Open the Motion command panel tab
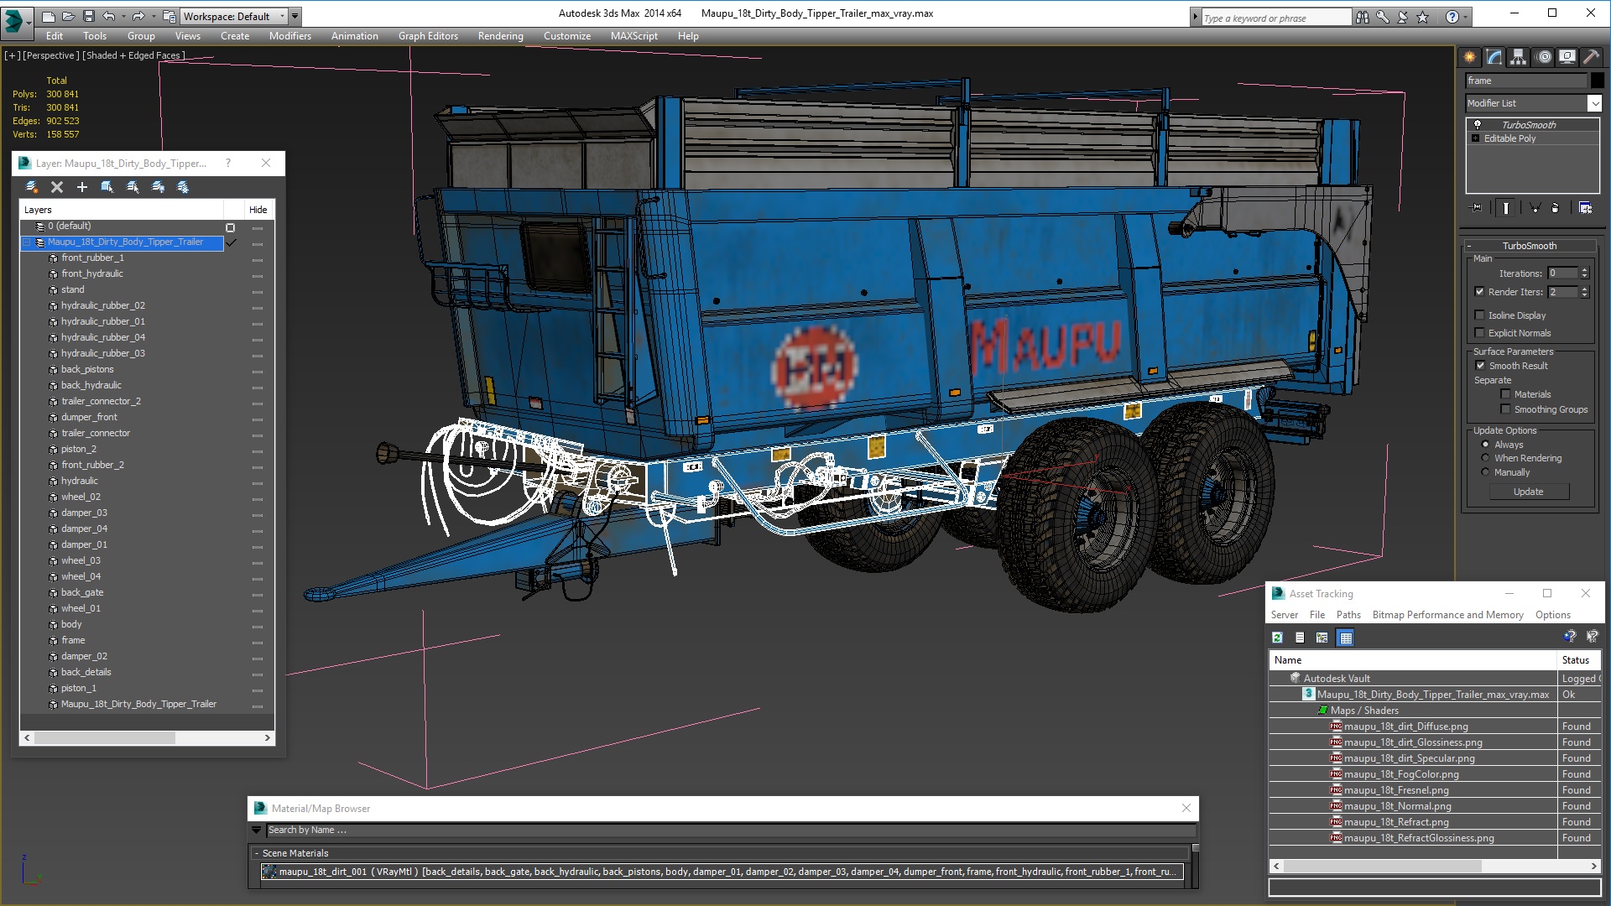 pos(1544,57)
